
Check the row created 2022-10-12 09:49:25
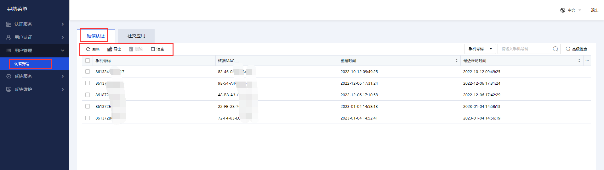[x=88, y=72]
